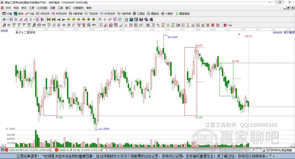Viewport: 295px width, 159px height.
Task: Click the 老子十二宫结构 label
Action: tap(25, 32)
